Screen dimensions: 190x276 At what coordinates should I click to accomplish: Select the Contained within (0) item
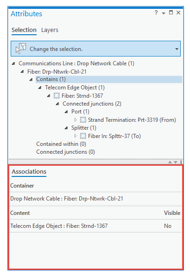point(61,144)
